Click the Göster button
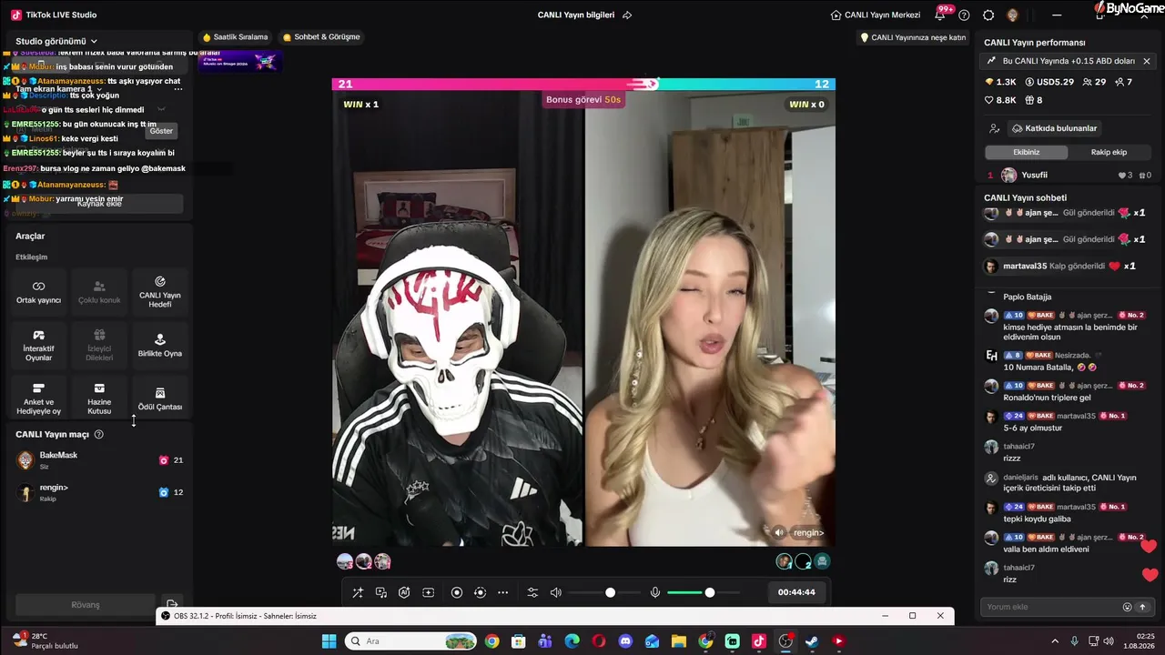 (x=161, y=131)
